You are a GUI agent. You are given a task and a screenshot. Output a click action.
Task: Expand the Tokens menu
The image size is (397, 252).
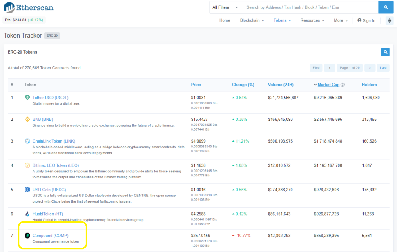pyautogui.click(x=282, y=20)
